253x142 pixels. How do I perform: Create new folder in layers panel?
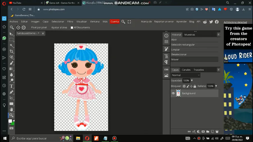(x=208, y=132)
